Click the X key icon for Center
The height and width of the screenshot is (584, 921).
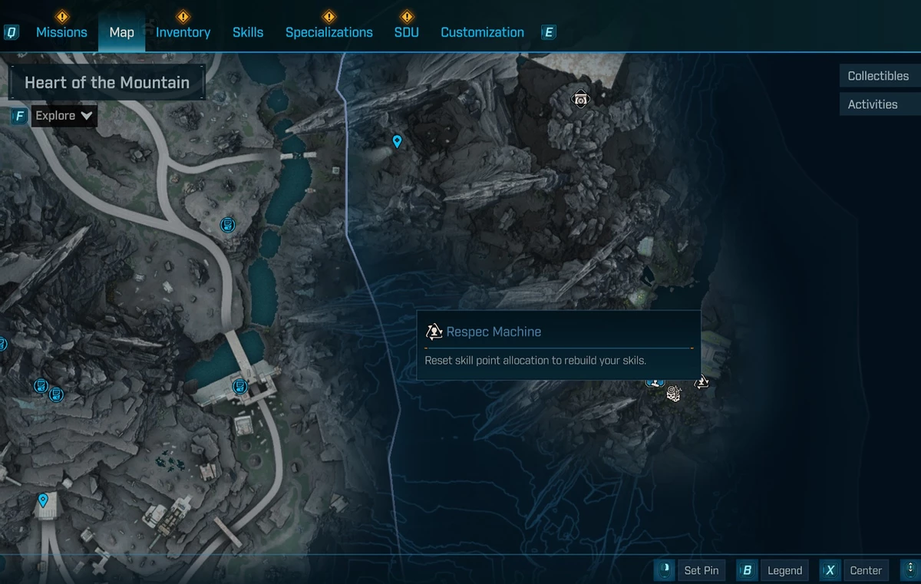830,570
